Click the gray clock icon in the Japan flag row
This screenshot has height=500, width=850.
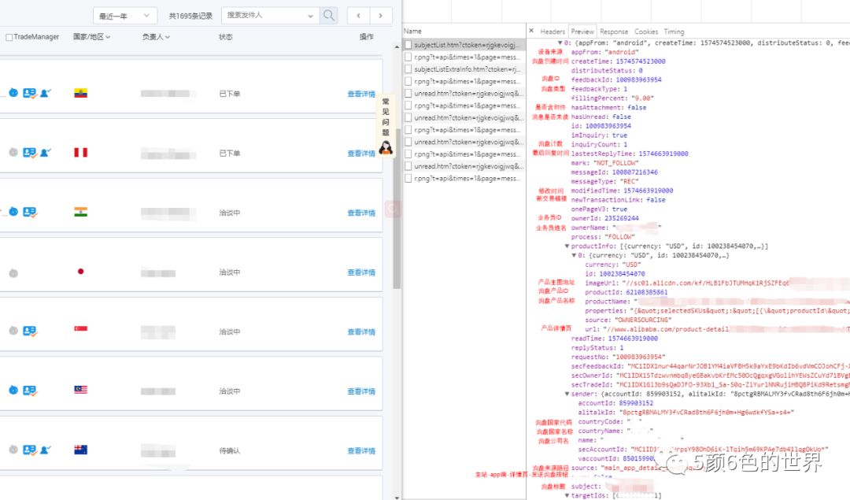tap(13, 273)
